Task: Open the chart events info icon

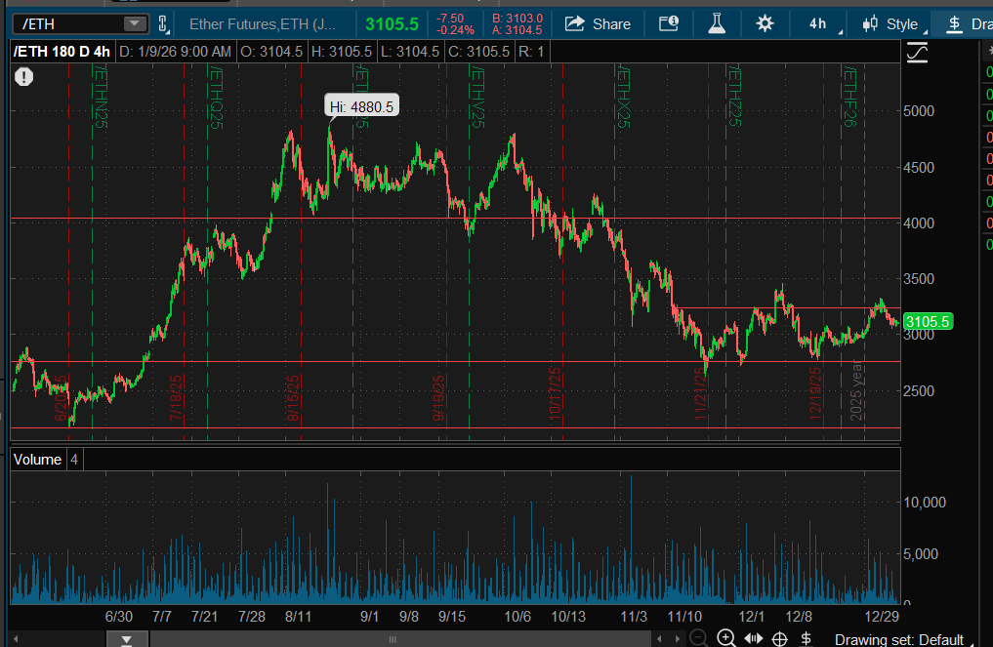Action: click(669, 24)
